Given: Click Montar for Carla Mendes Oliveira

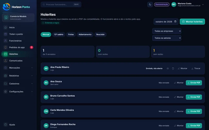Looking at the screenshot, I should (x=179, y=111).
